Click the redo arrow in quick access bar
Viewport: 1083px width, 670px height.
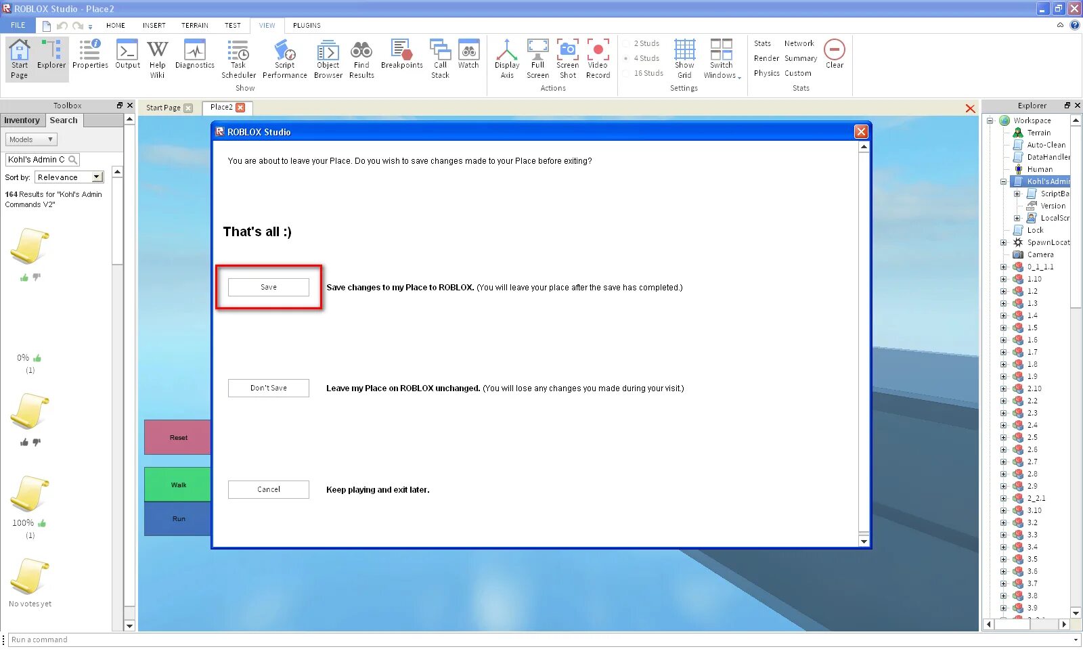tap(78, 26)
